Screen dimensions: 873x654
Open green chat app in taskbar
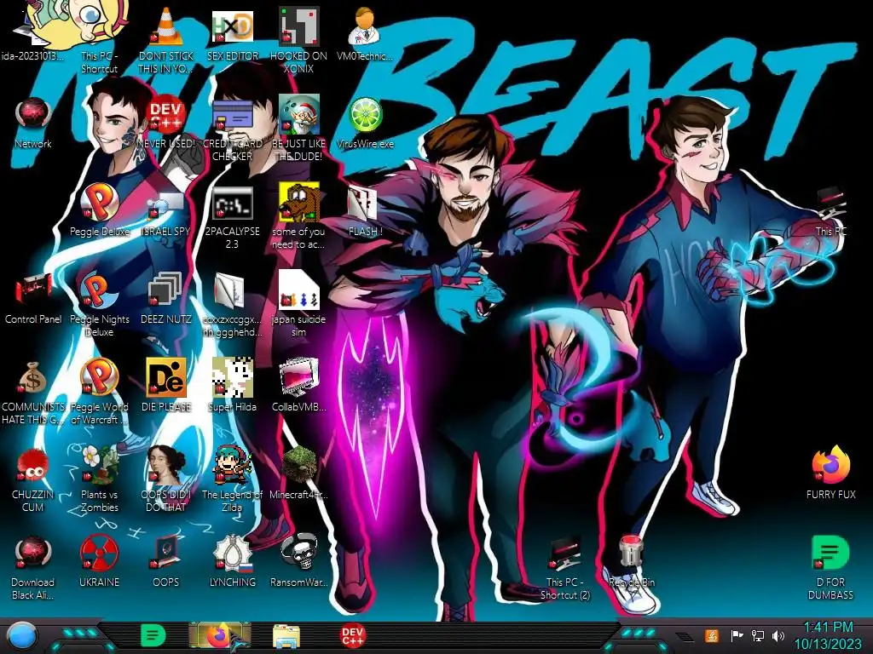click(x=153, y=635)
